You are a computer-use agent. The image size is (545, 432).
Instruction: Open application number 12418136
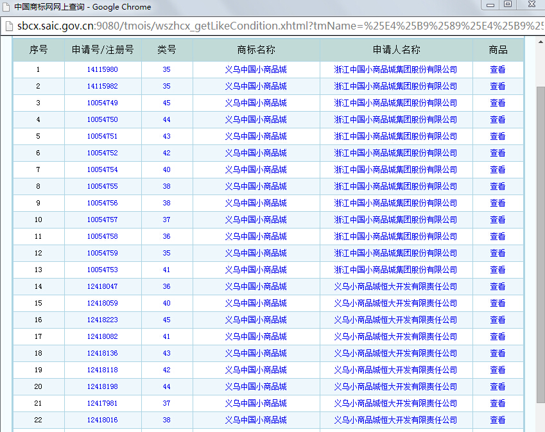(x=103, y=353)
